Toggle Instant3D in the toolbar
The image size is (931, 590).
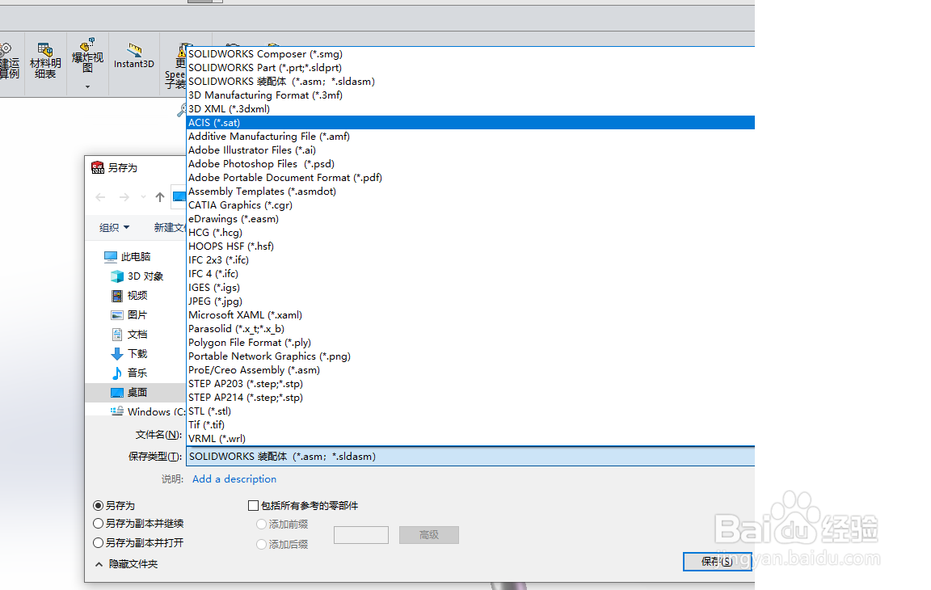[134, 57]
